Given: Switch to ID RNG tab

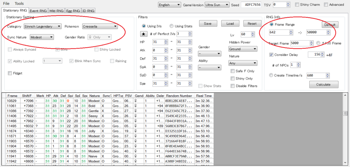Looking at the screenshot, I should click(x=88, y=11).
